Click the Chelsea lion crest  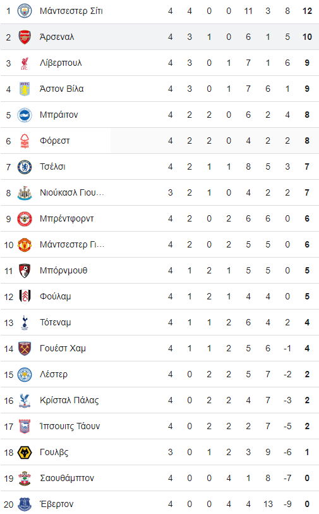tap(25, 167)
